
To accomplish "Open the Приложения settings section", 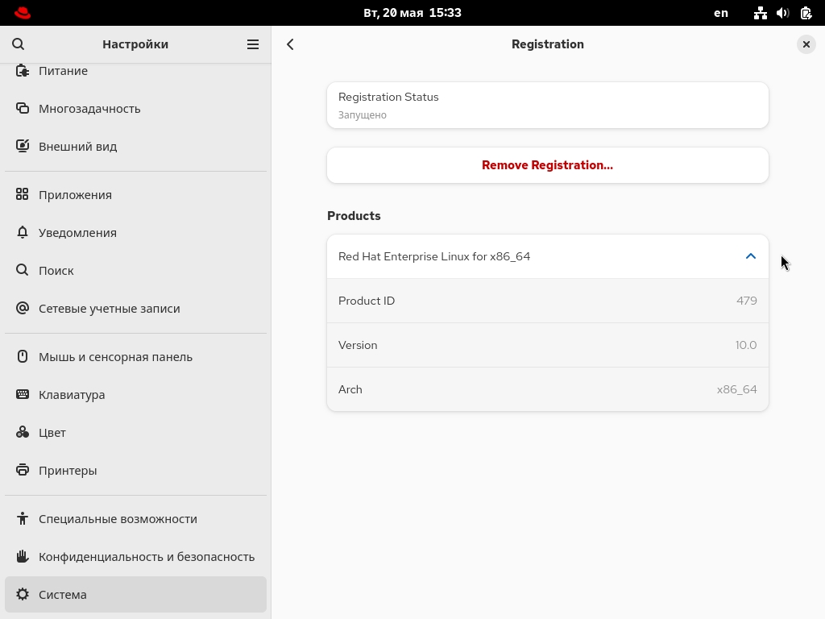I will pos(75,194).
